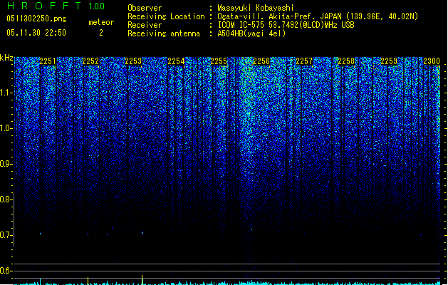The height and width of the screenshot is (285, 448).
Task: Click receiver value ICOM IC-575 53.7492 MHz
Action: (286, 25)
